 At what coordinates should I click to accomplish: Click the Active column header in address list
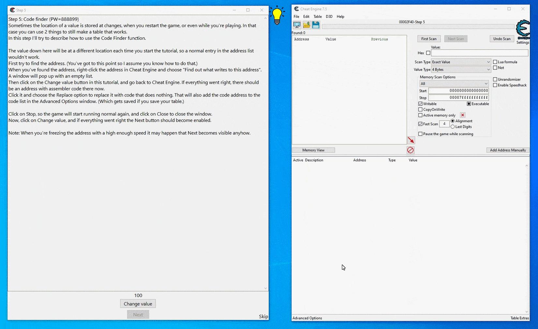[298, 160]
